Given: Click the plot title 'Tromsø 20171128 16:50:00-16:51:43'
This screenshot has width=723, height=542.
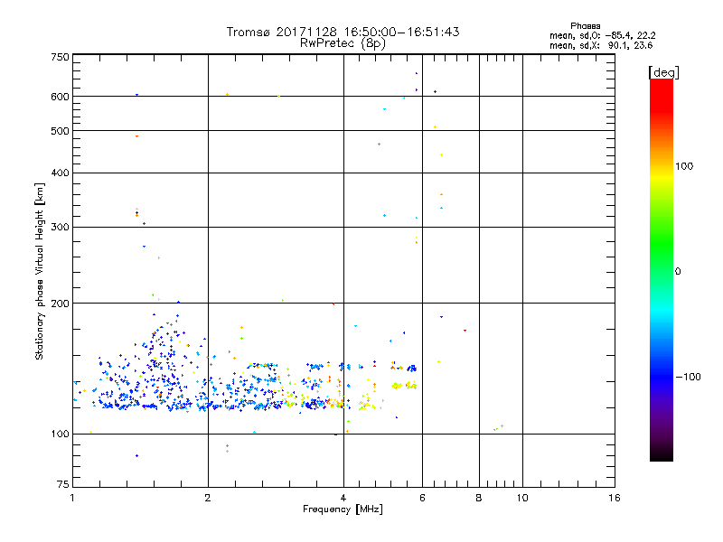Looking at the screenshot, I should click(x=343, y=32).
